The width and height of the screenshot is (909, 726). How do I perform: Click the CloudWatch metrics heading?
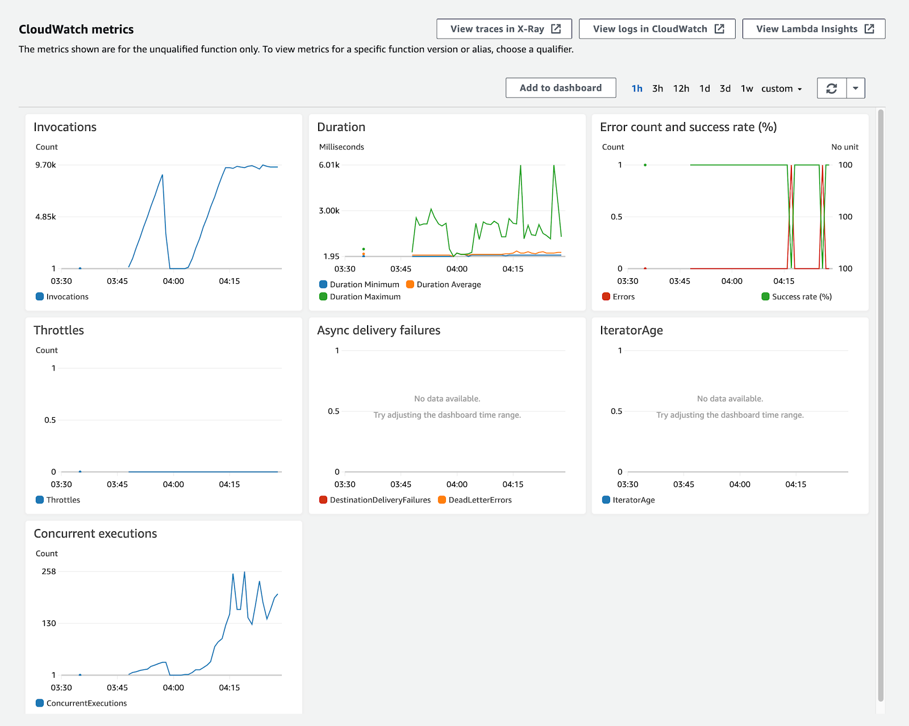click(76, 30)
